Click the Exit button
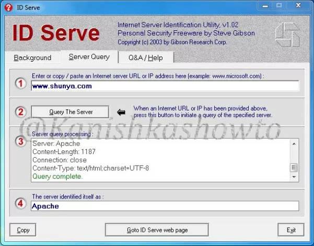Screen dimensions: 314x246 291,230
